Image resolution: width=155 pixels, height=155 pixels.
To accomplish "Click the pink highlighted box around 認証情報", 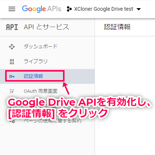I will click(x=35, y=76).
